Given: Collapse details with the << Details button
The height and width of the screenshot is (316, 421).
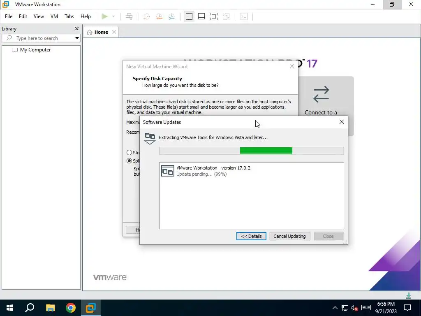Looking at the screenshot, I should [251, 236].
